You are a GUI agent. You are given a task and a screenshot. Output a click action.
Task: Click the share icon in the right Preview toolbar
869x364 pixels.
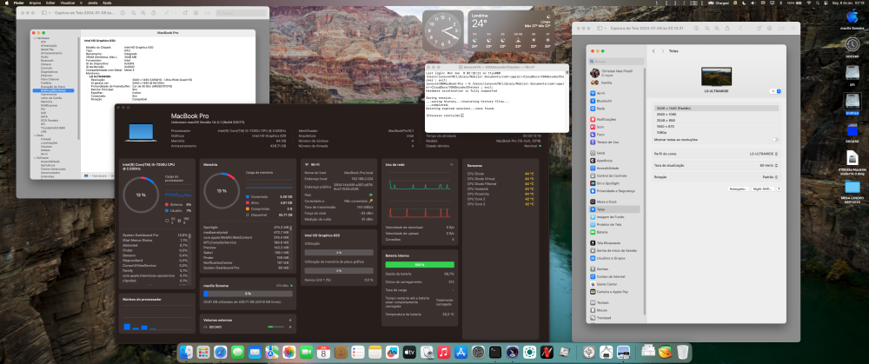coord(727,29)
